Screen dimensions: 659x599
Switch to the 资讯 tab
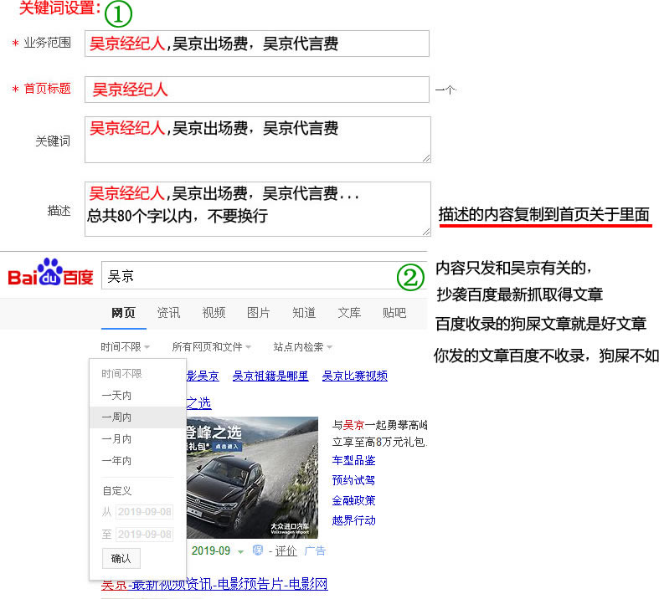168,313
